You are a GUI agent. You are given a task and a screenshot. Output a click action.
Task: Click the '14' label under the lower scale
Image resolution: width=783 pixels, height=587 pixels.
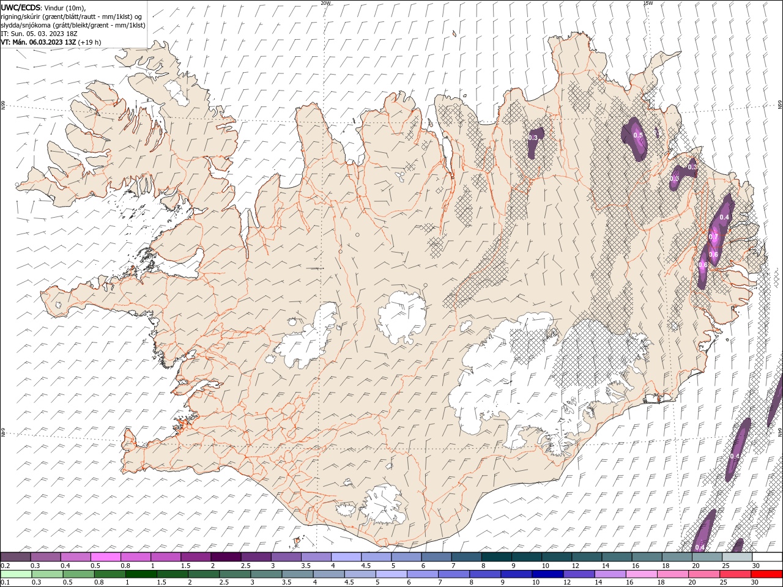click(598, 583)
